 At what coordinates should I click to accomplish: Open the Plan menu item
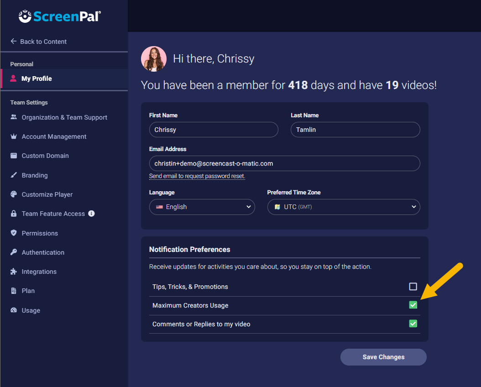(28, 291)
